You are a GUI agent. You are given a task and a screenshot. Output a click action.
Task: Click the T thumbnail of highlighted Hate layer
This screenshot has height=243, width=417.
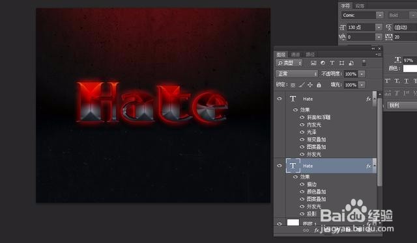point(293,166)
